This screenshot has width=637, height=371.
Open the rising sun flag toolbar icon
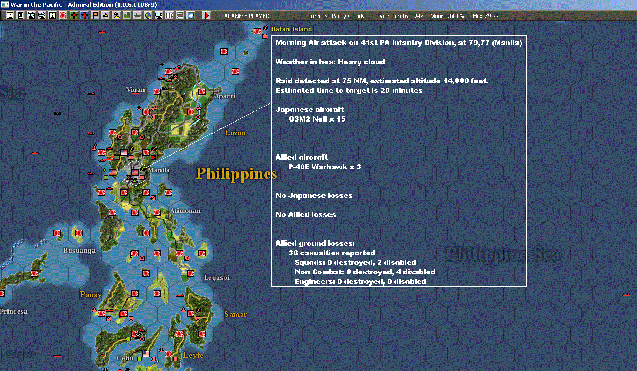point(63,15)
